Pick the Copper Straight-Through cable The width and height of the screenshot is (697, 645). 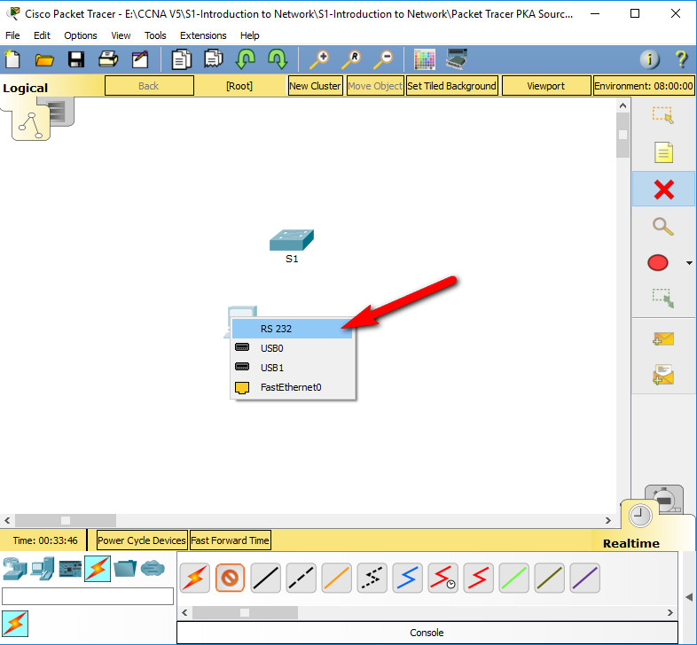click(265, 579)
